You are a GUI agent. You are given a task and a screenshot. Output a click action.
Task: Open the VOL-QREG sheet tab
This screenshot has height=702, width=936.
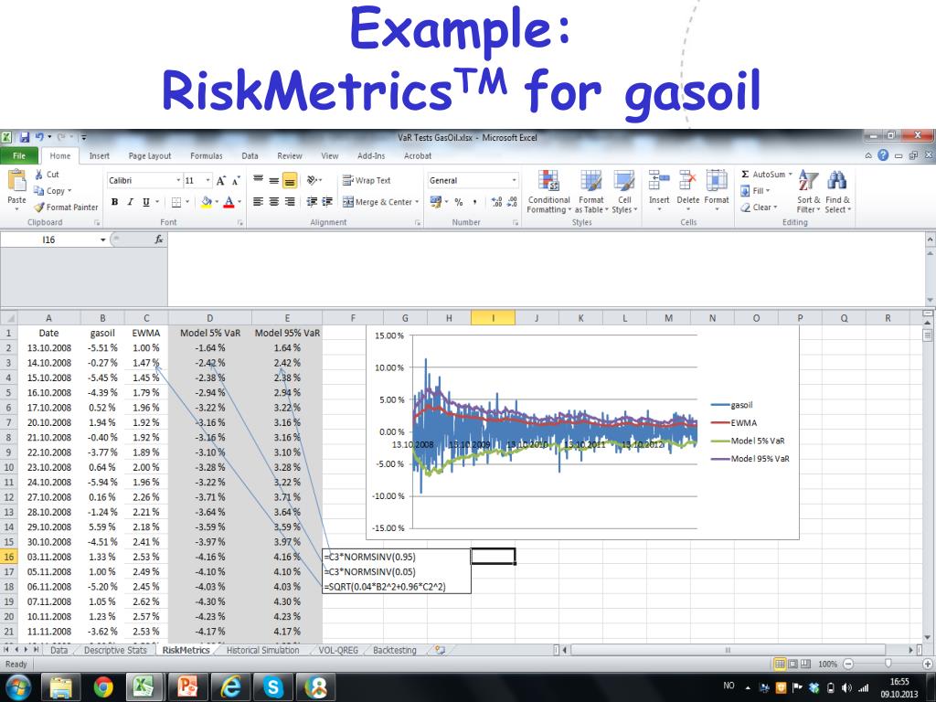click(338, 650)
